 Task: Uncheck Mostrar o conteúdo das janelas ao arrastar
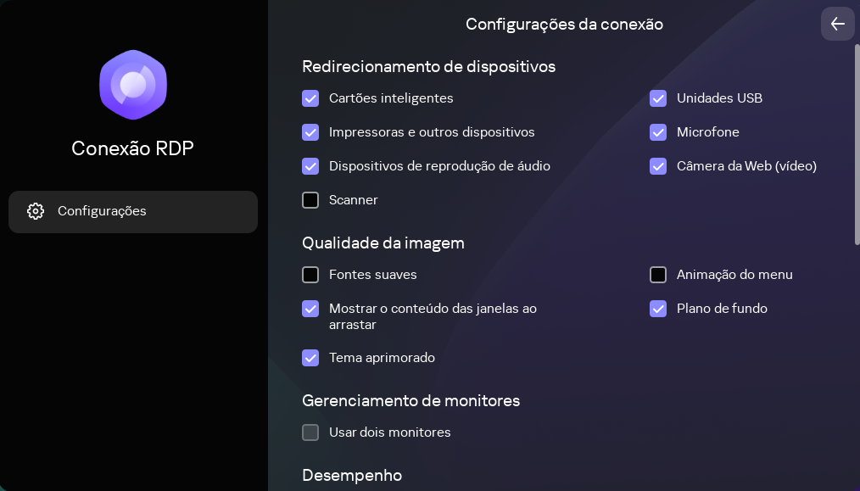[310, 309]
